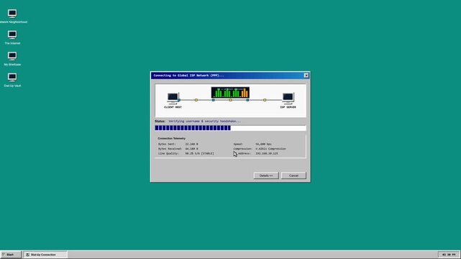The height and width of the screenshot is (259, 461).
Task: Click the Client Host computer icon
Action: click(x=173, y=98)
